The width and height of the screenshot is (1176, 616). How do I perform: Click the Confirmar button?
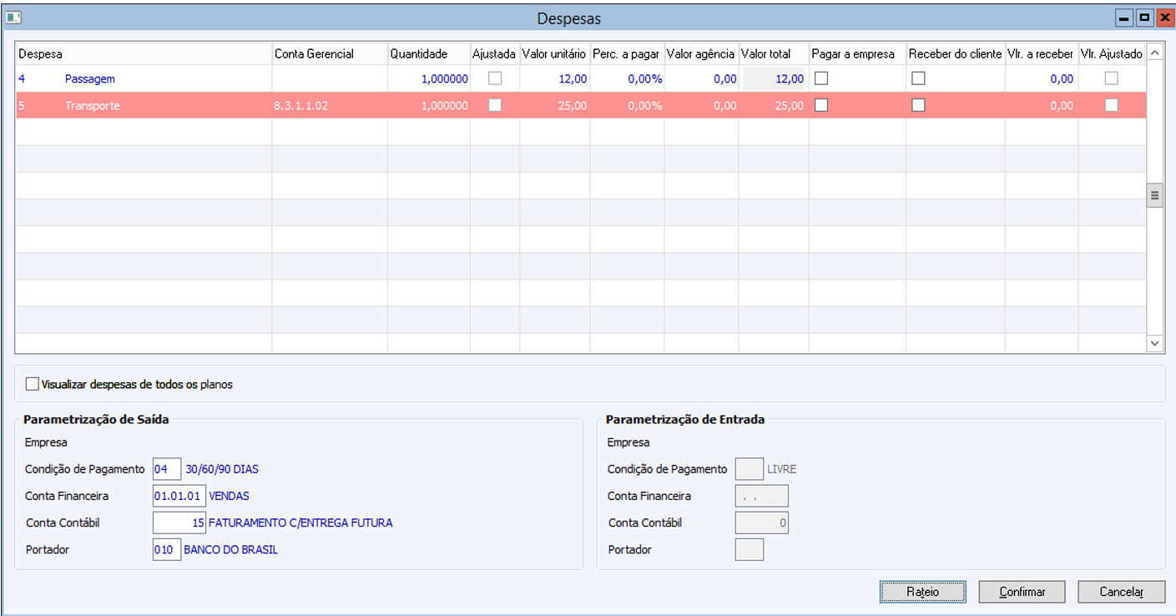click(x=1022, y=592)
